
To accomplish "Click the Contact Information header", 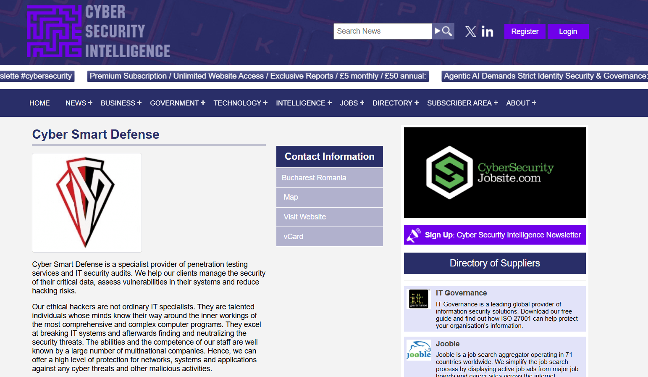I will coord(330,156).
